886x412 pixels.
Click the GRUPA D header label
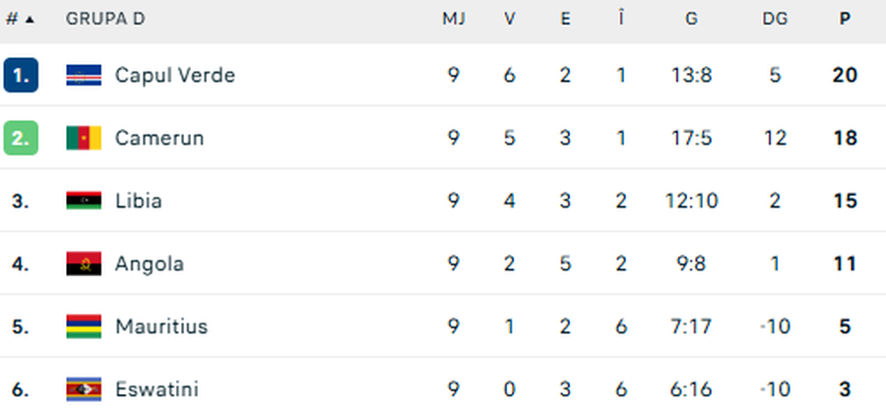pos(98,19)
